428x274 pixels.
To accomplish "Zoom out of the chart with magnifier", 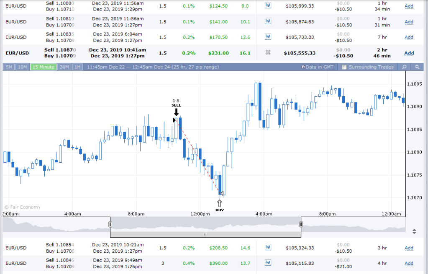I will point(417,67).
